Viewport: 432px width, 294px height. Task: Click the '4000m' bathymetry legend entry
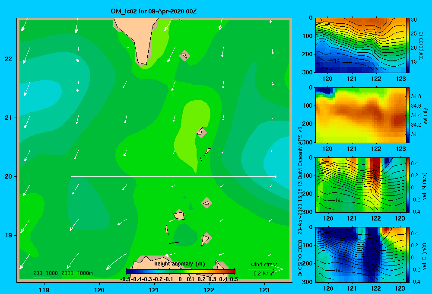pos(85,273)
